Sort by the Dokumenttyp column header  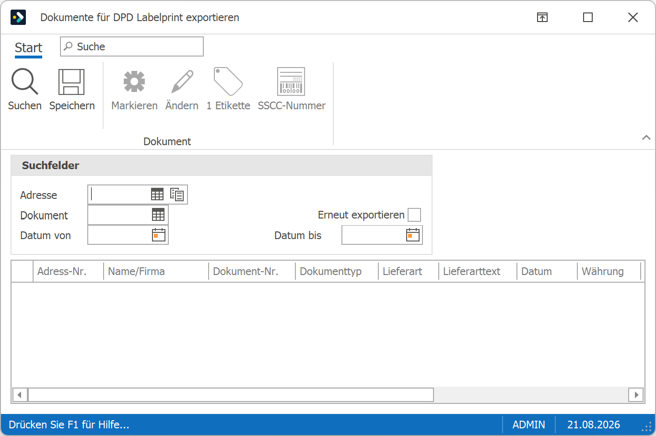337,271
